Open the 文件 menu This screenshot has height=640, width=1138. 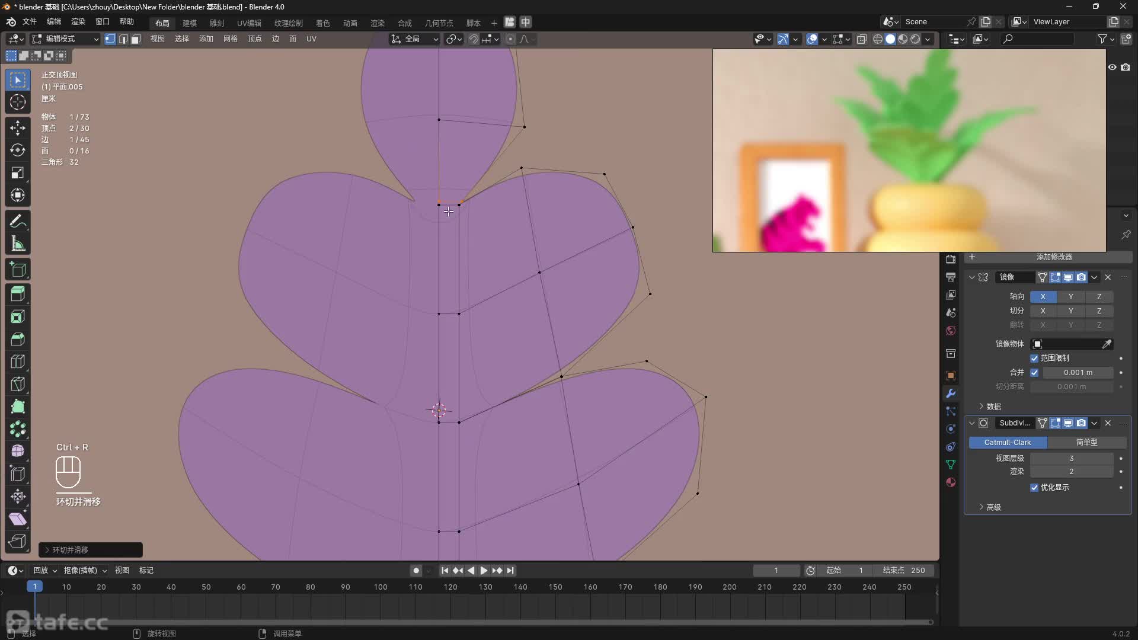pos(29,22)
